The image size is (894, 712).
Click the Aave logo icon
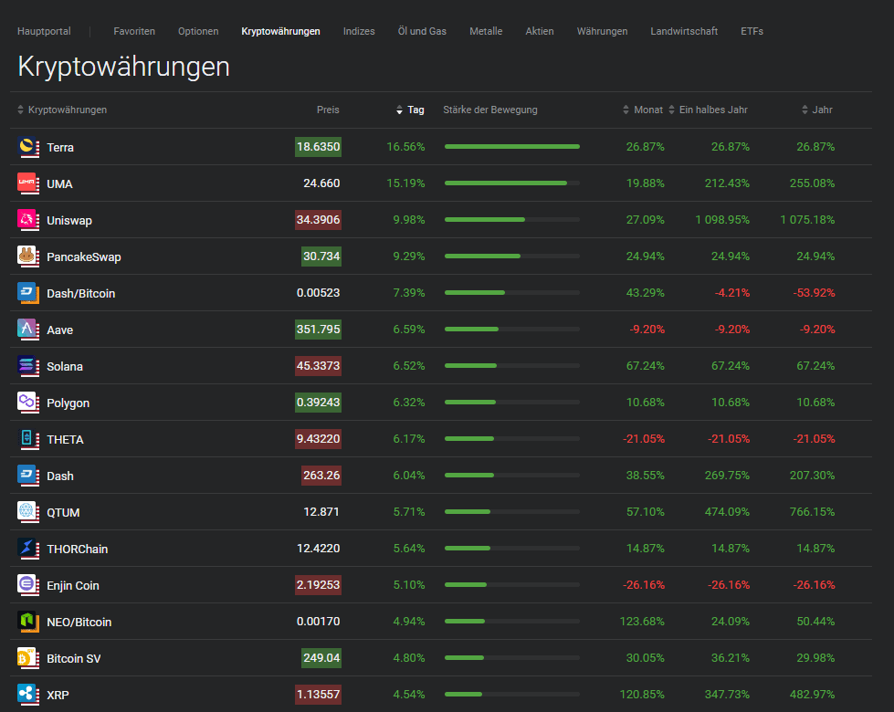point(27,330)
